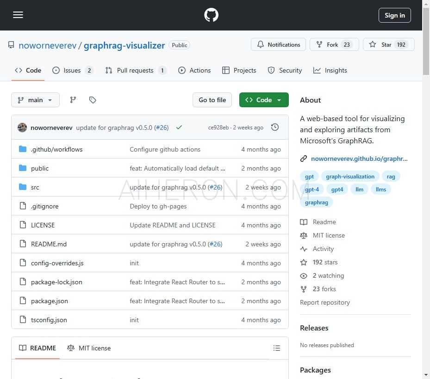Click the llm topic tag

[359, 189]
